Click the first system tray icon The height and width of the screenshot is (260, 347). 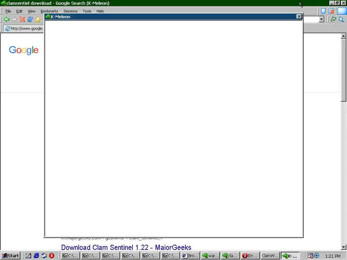pyautogui.click(x=310, y=256)
